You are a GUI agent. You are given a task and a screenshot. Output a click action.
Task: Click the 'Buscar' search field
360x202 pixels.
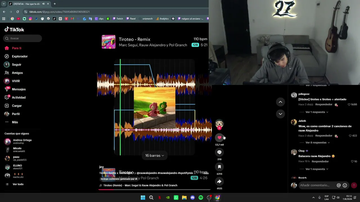point(22,38)
